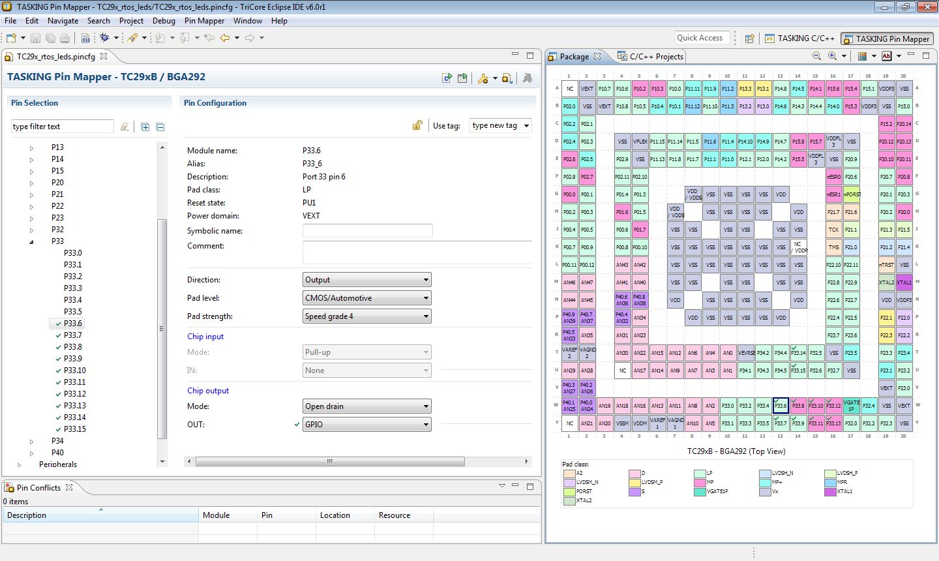Open the Pin Mapper menu
Viewport: 939px width, 561px height.
point(204,21)
